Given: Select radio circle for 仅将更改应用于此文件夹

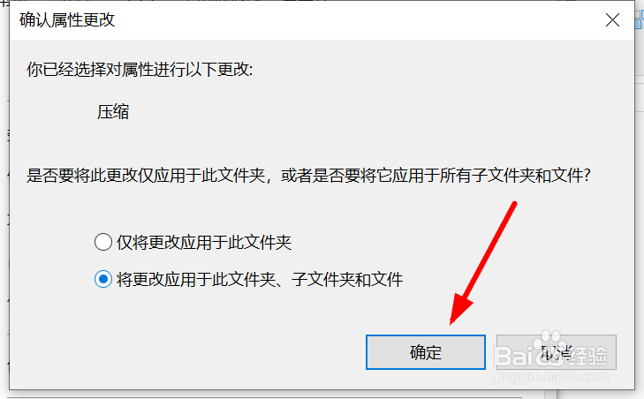Looking at the screenshot, I should click(x=103, y=242).
